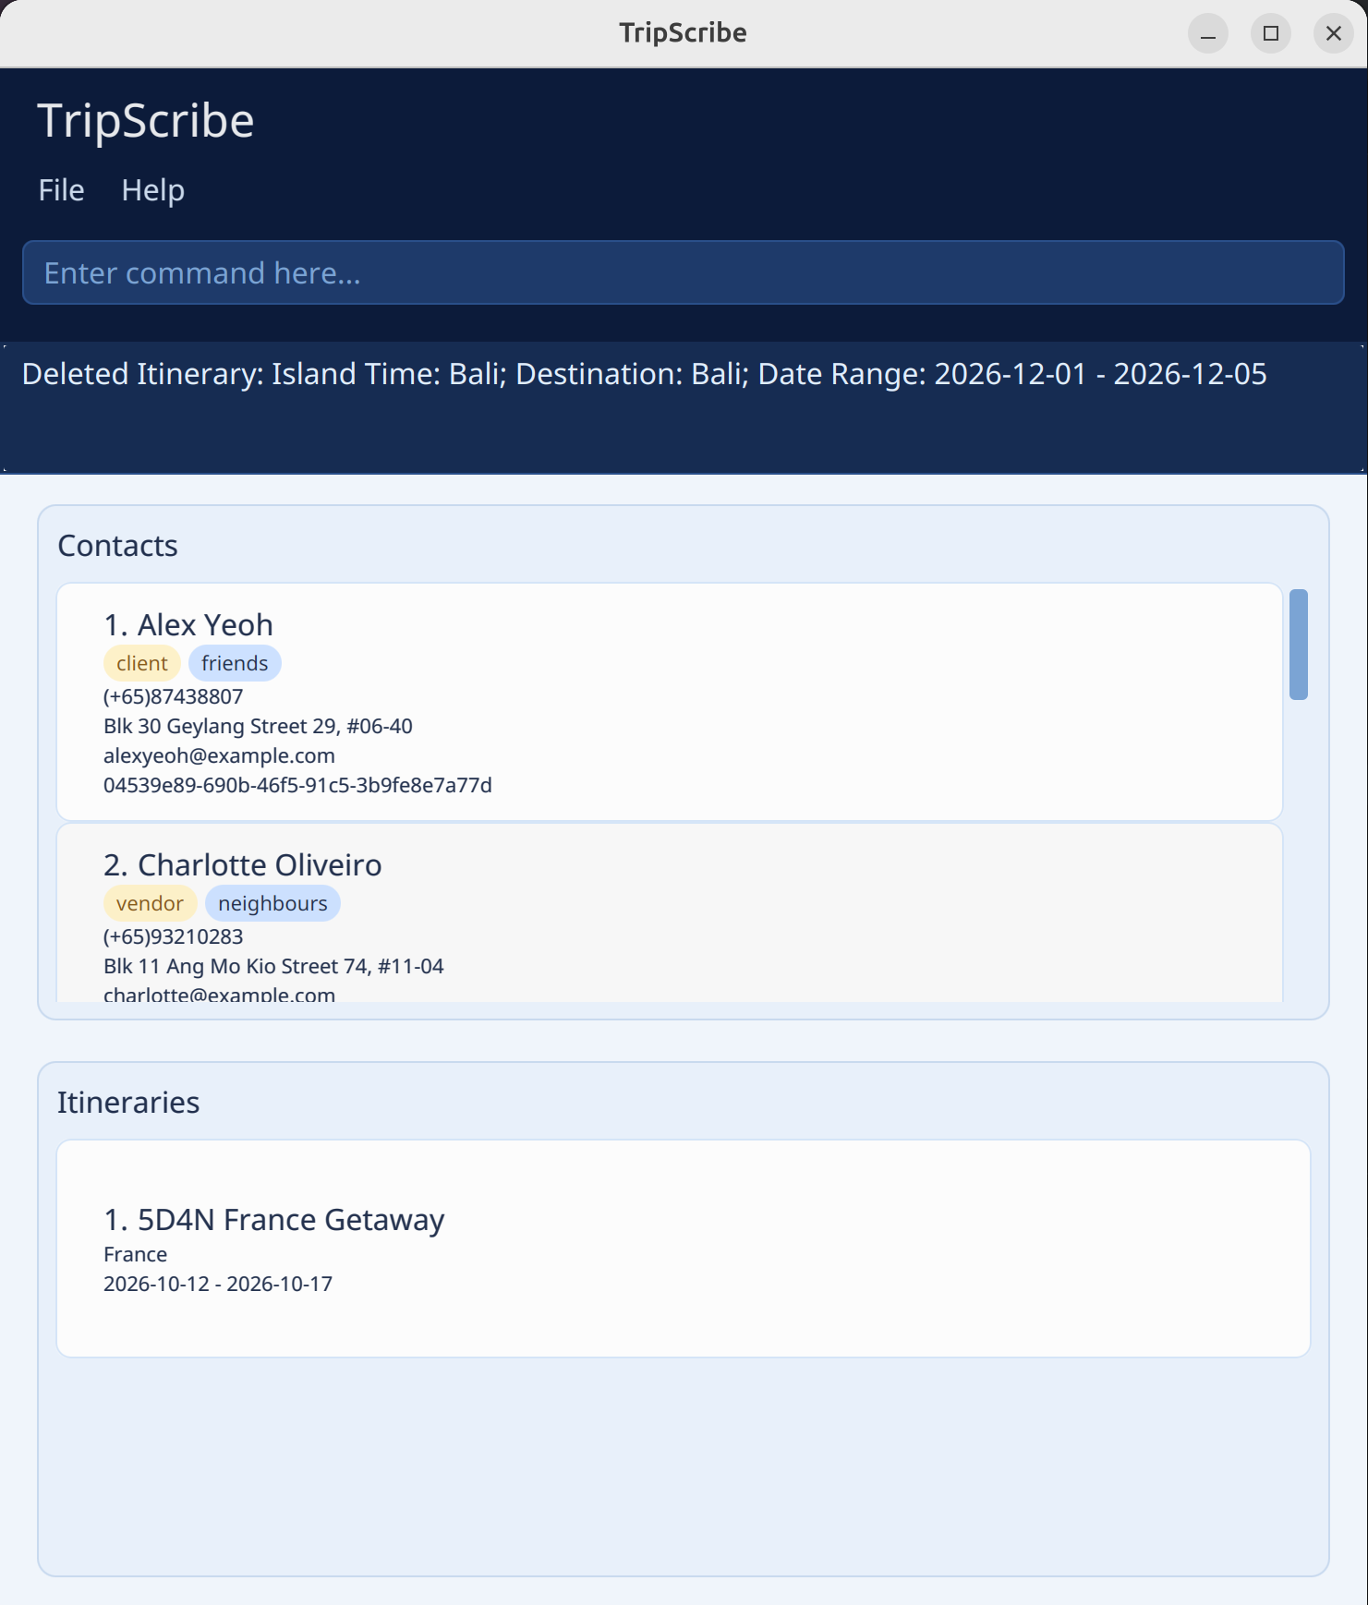Click Alex Yeoh's email address
Image resolution: width=1368 pixels, height=1605 pixels.
tap(219, 755)
